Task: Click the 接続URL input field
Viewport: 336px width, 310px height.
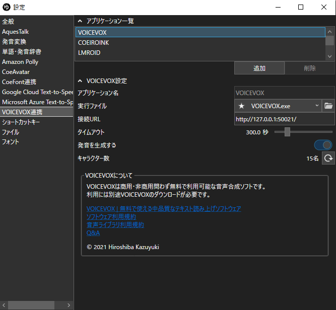Action: click(284, 119)
